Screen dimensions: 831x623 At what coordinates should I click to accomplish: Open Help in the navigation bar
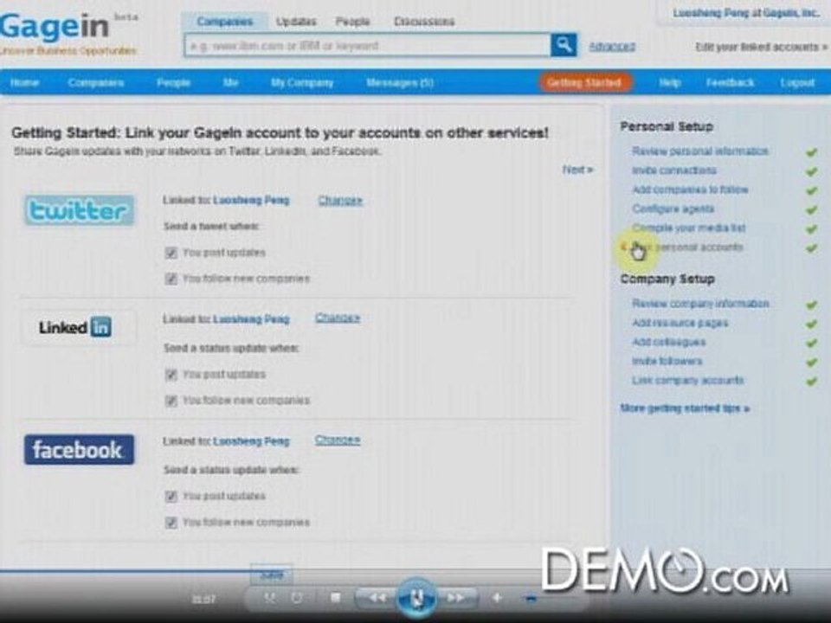coord(670,83)
